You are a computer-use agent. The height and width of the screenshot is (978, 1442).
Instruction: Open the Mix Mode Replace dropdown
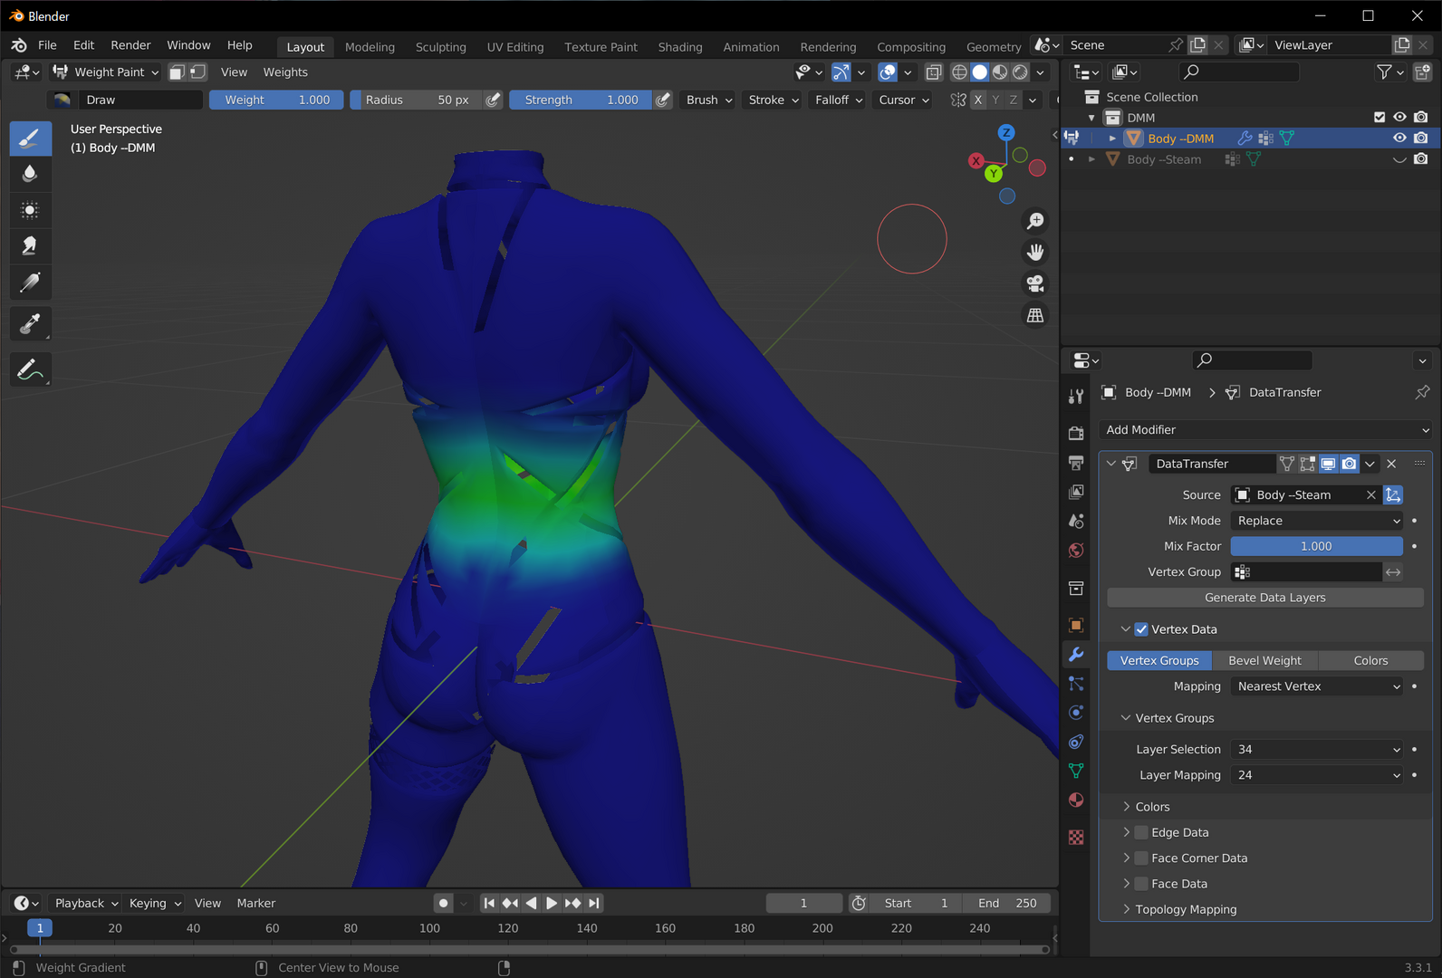click(x=1317, y=521)
